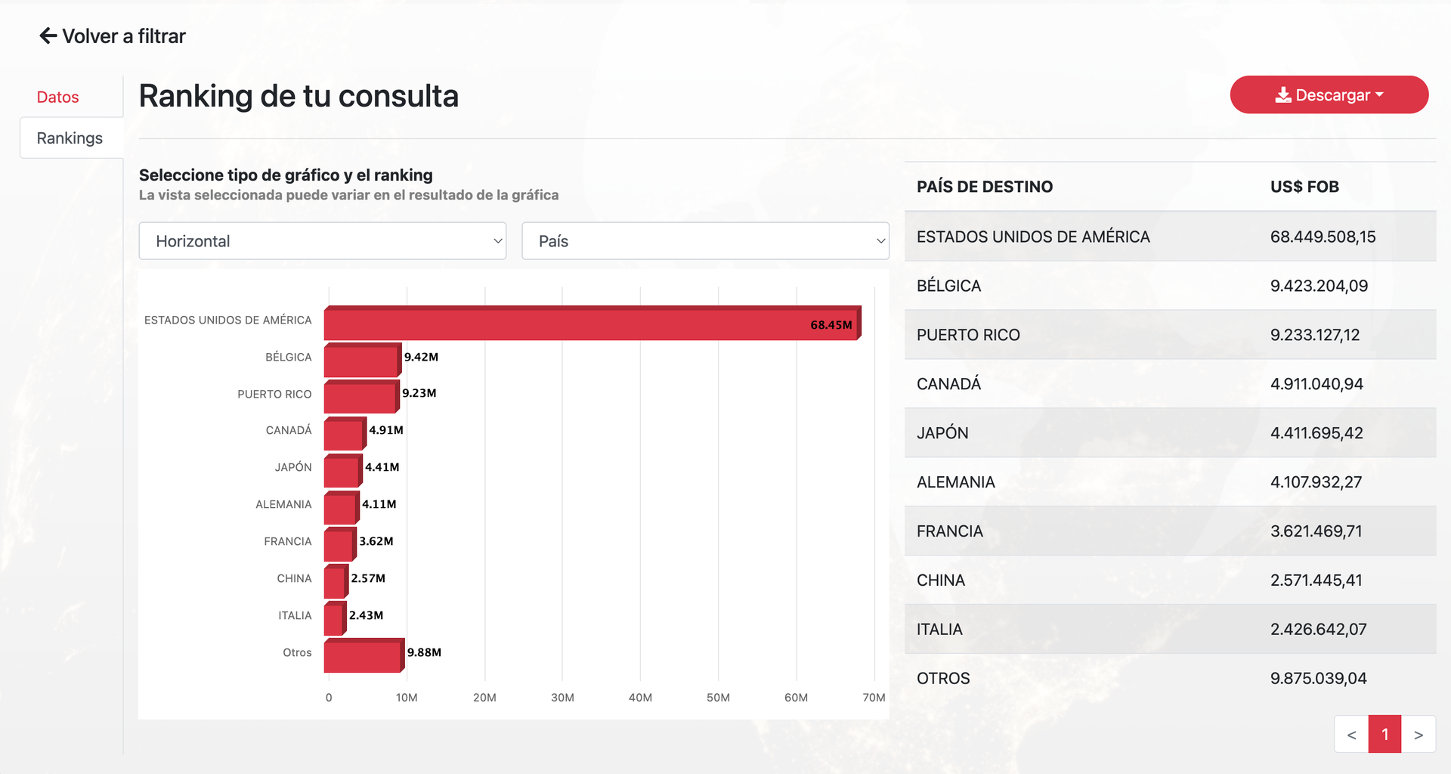Screen dimensions: 1451x774
Task: Go to next page with > arrow
Action: (x=1419, y=734)
